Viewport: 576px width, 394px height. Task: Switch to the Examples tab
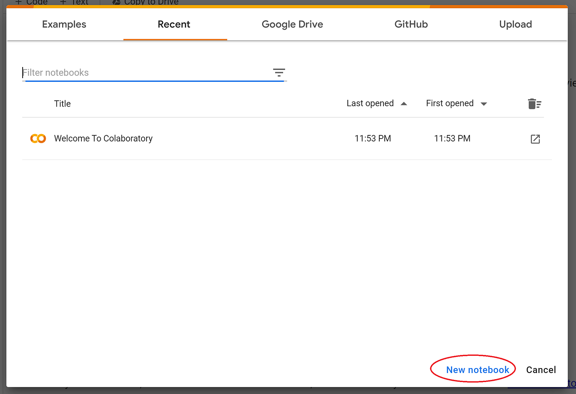64,24
